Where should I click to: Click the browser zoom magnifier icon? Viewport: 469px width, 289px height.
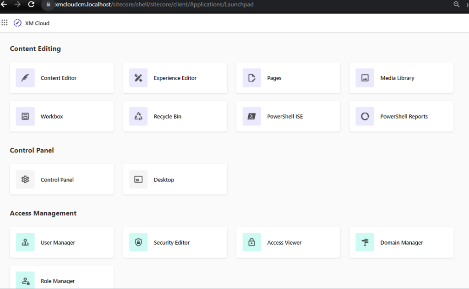click(456, 5)
